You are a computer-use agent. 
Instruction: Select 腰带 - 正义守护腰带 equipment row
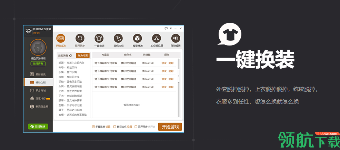tap(70, 101)
